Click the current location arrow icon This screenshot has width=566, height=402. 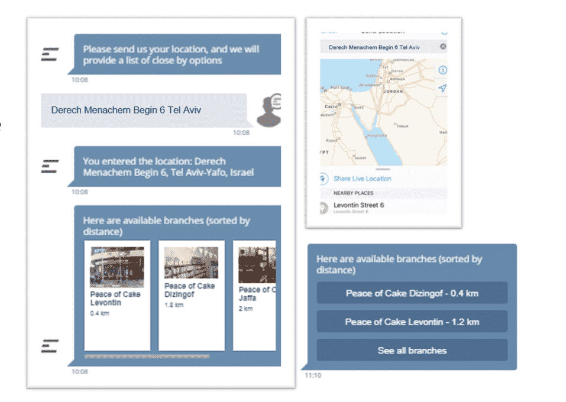[442, 88]
